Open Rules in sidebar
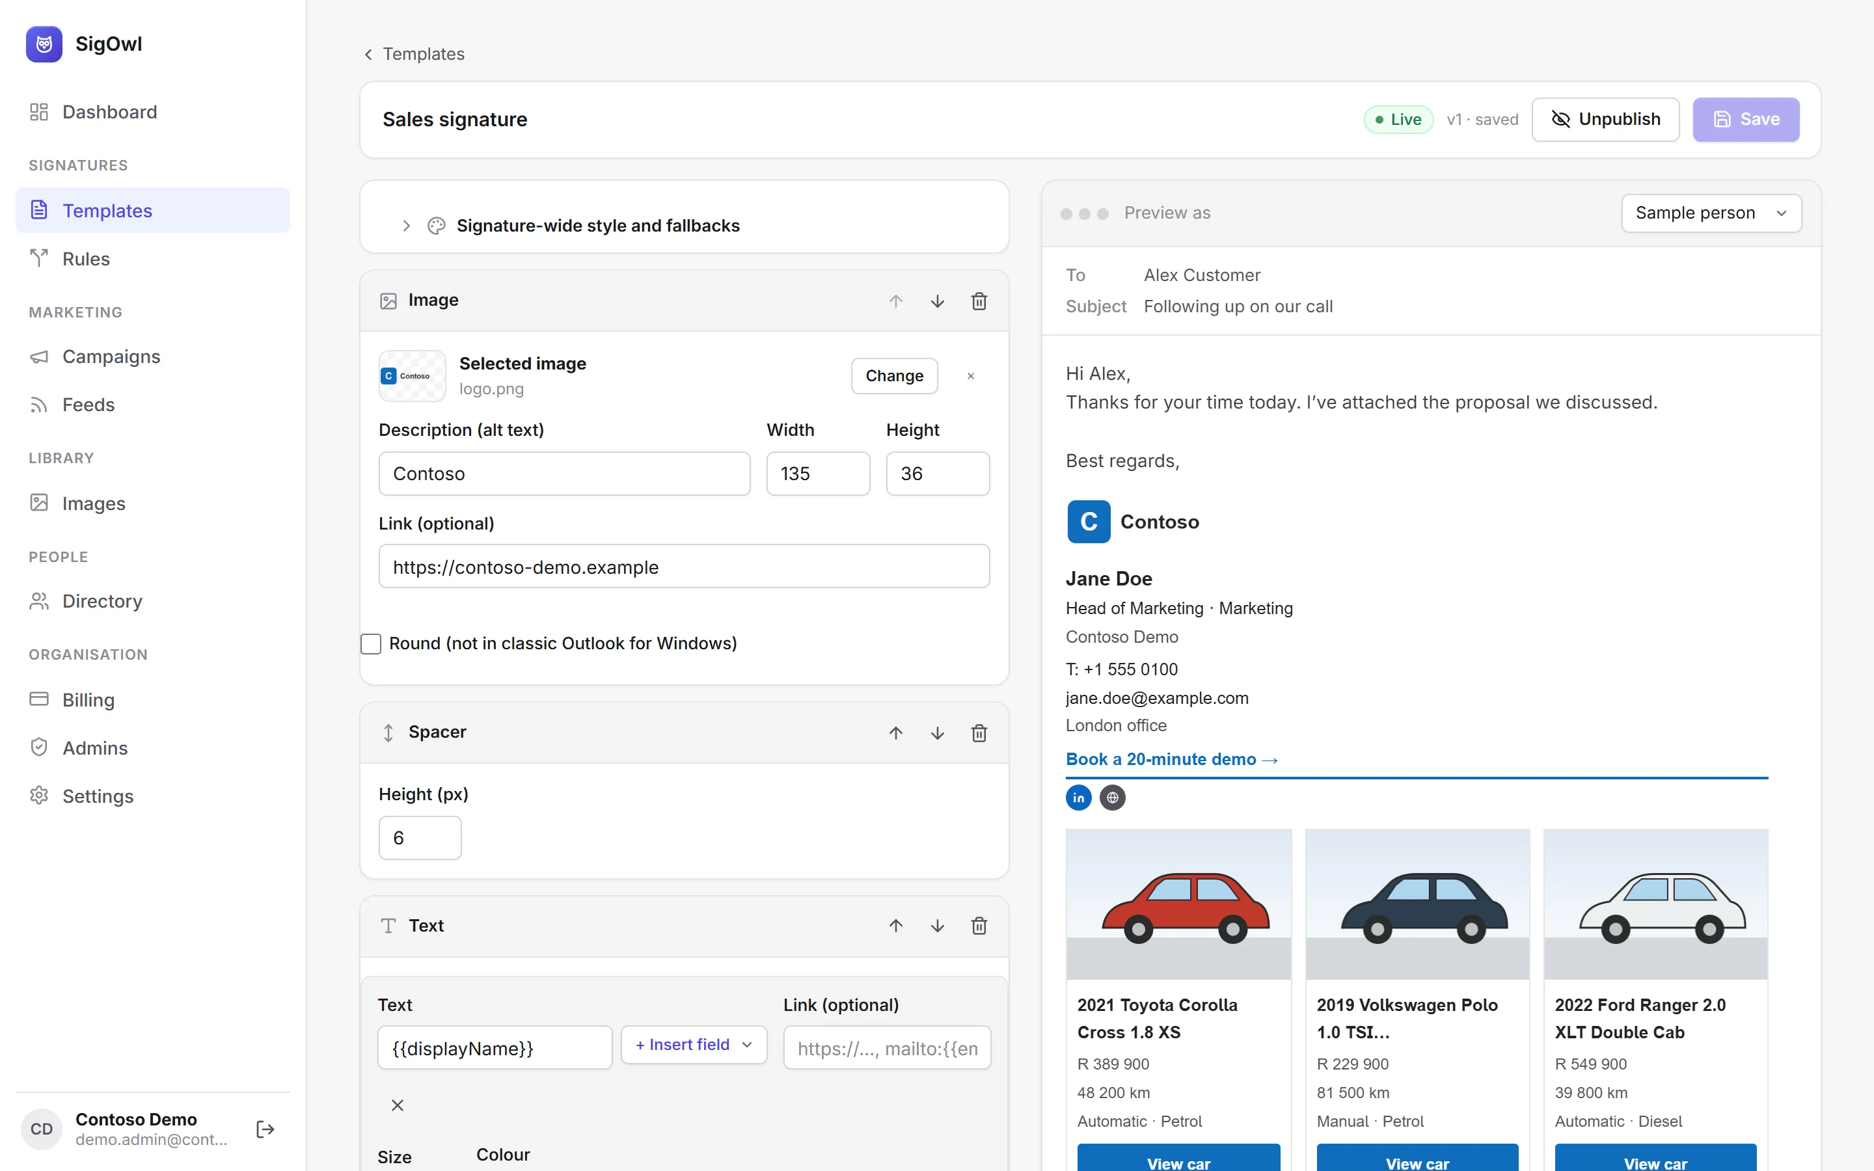 coord(152,259)
